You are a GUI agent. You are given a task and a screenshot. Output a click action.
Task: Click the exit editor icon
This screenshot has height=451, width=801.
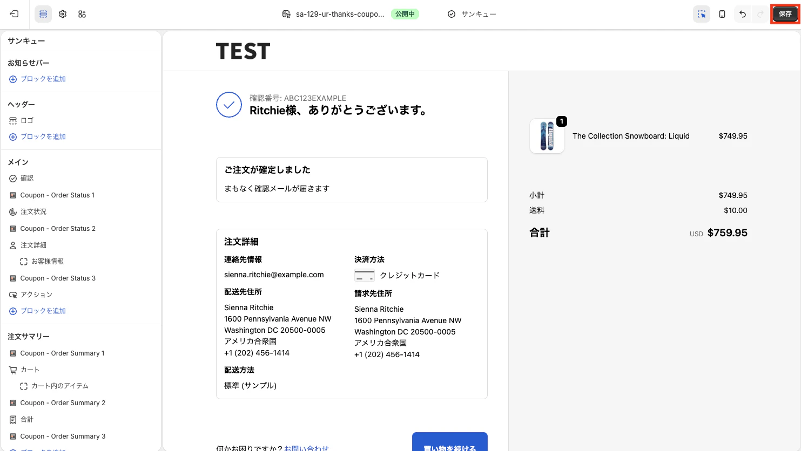[15, 14]
